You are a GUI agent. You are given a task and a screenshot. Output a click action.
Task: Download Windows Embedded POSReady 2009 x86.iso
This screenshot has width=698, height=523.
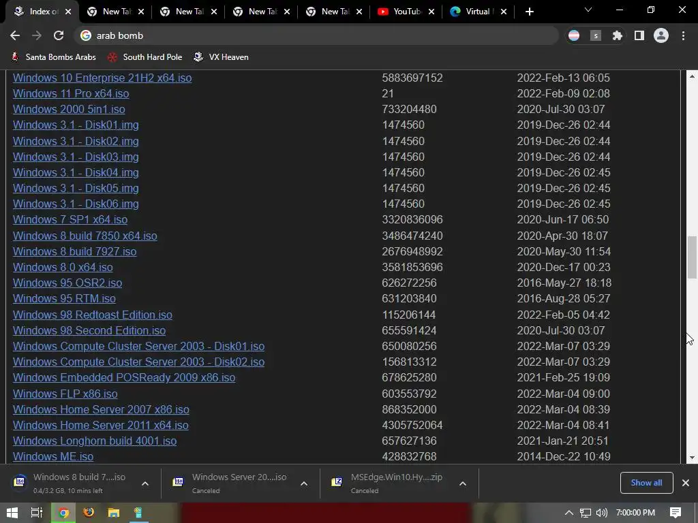(x=124, y=377)
